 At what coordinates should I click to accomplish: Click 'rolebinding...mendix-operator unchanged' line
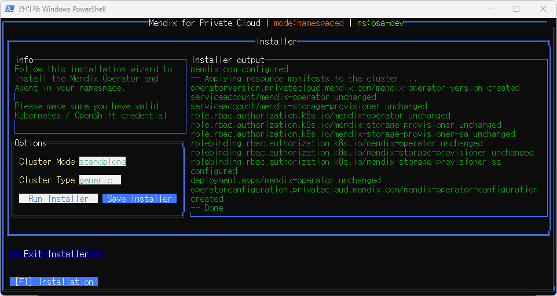[337, 143]
